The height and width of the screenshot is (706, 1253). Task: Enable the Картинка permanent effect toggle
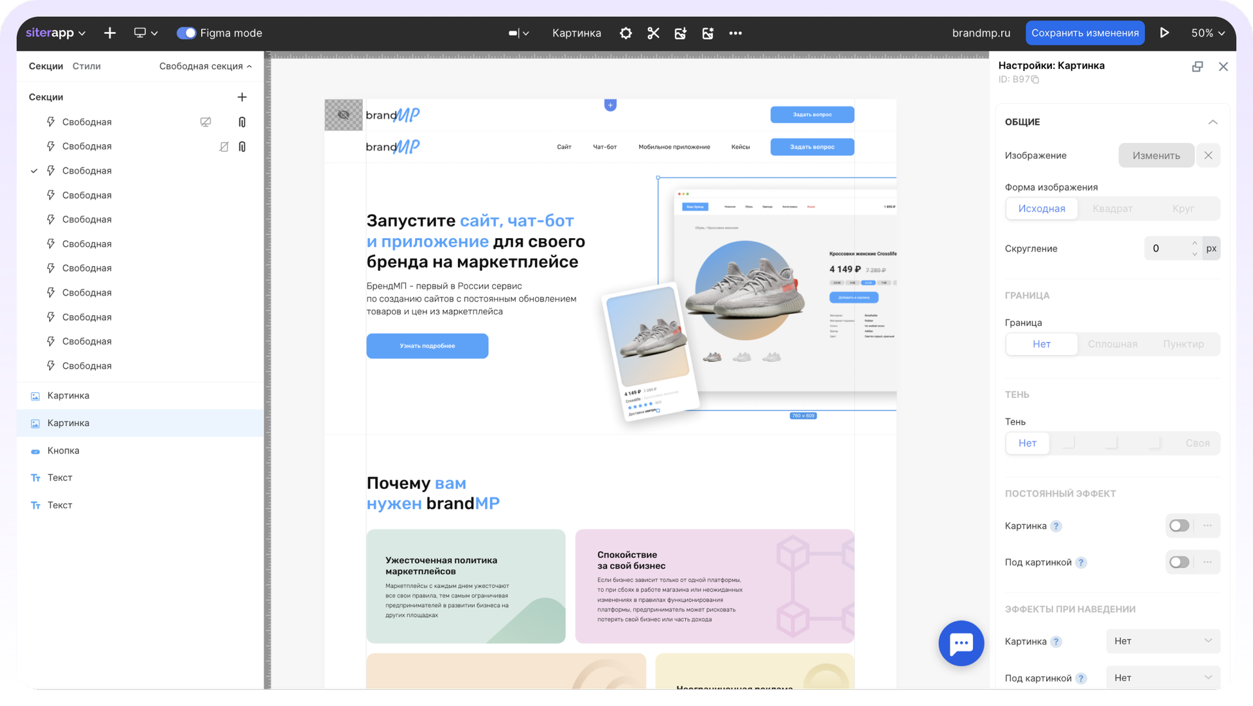coord(1179,526)
